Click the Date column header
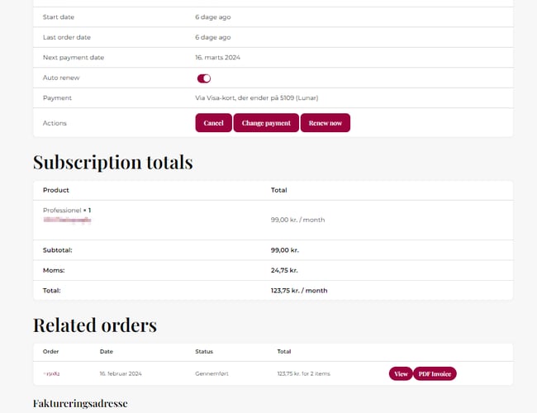Image resolution: width=537 pixels, height=413 pixels. pyautogui.click(x=107, y=352)
